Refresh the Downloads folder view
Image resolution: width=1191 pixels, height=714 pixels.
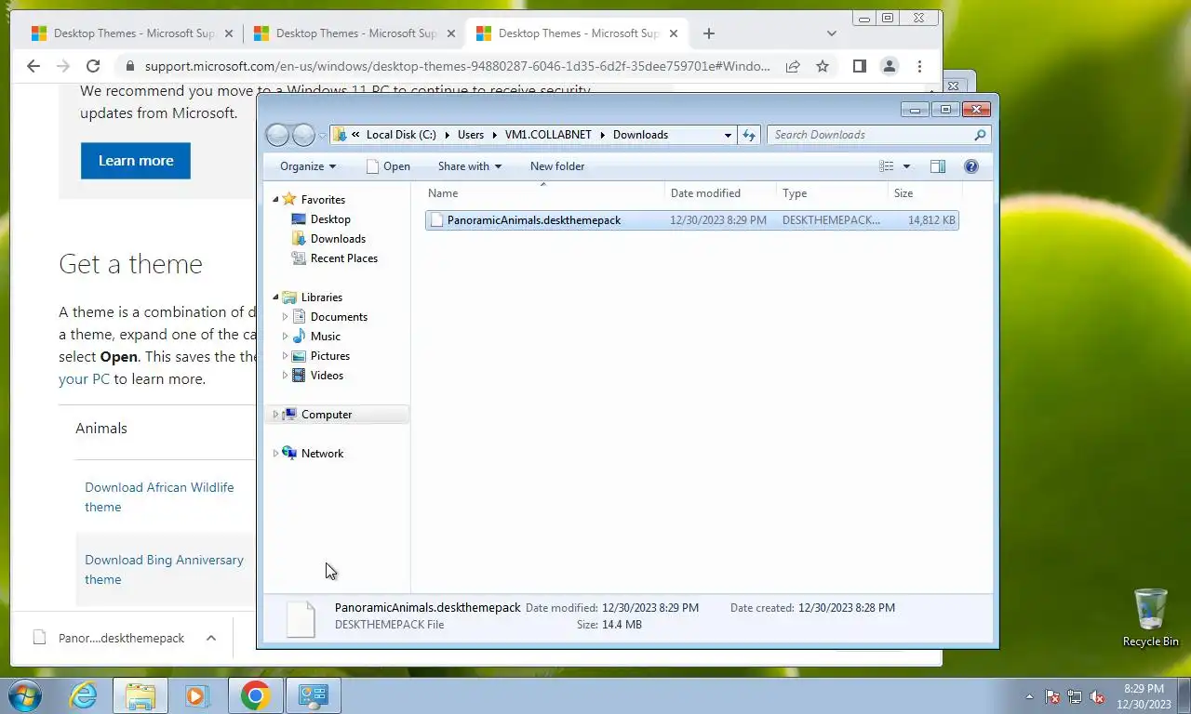coord(749,135)
